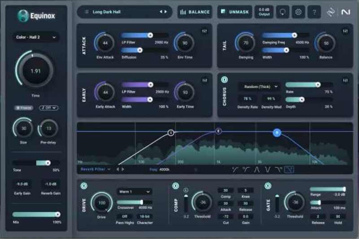Select the notch filter shape icon

click(268, 169)
